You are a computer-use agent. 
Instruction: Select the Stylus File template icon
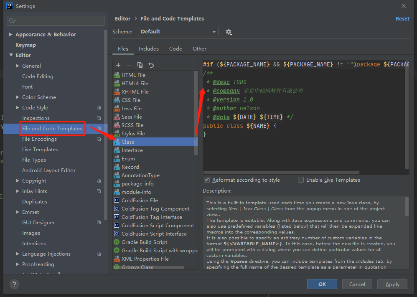(117, 134)
